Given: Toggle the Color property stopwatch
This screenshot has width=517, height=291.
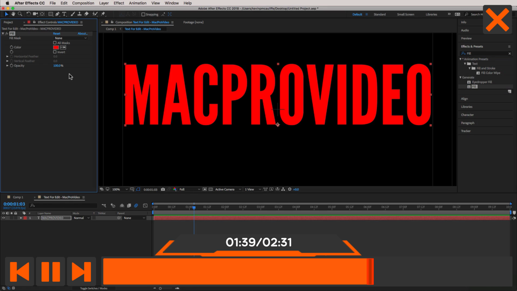Looking at the screenshot, I should click(x=11, y=48).
